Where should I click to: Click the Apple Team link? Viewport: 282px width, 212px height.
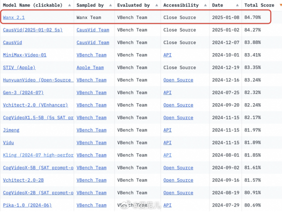90,68
